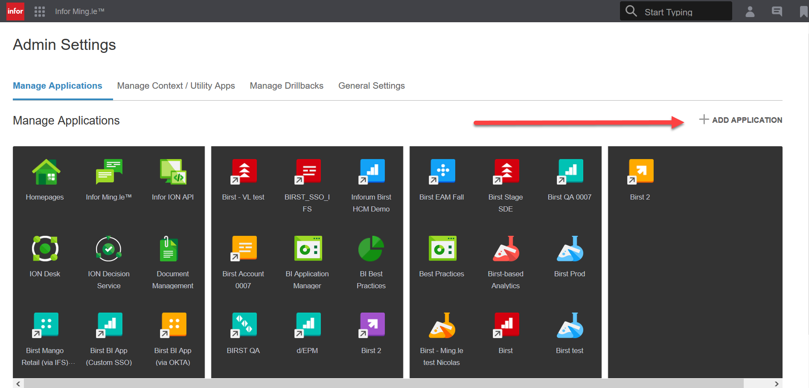Click the Infor Ming.le header title
Viewport: 809px width, 388px height.
point(80,12)
